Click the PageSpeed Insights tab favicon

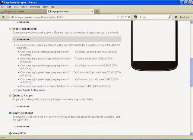click(49, 11)
